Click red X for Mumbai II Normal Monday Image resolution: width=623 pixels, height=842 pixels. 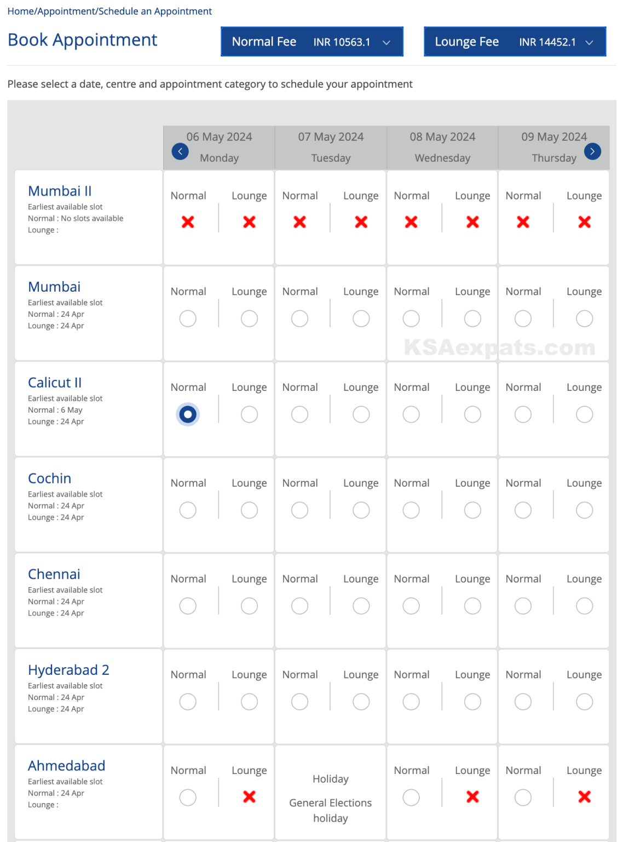pyautogui.click(x=188, y=222)
